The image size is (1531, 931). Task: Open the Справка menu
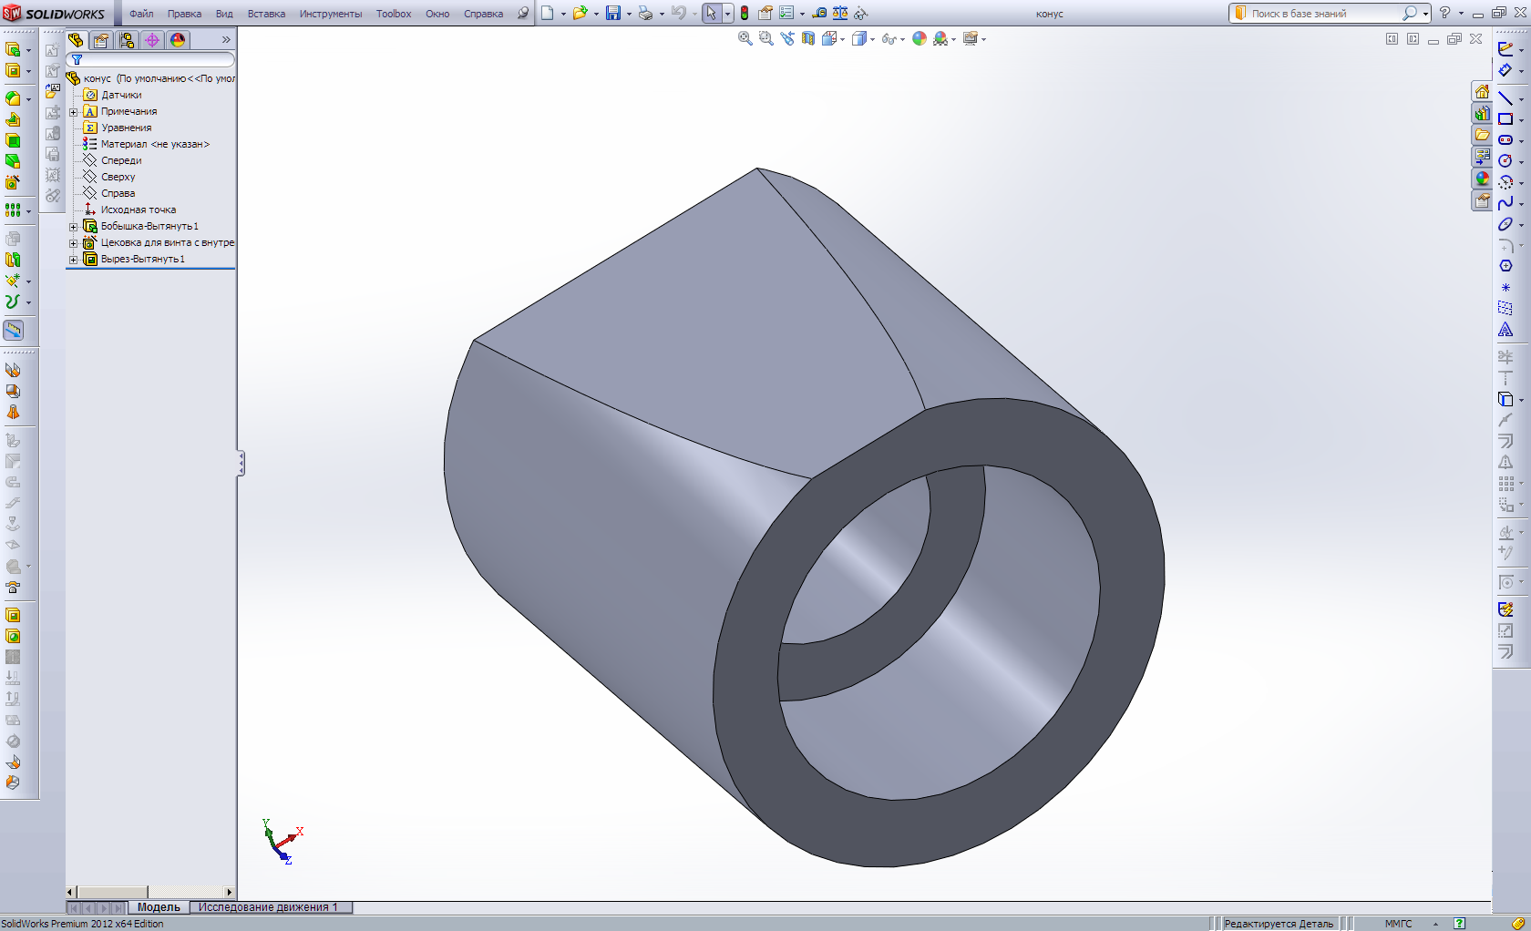483,14
